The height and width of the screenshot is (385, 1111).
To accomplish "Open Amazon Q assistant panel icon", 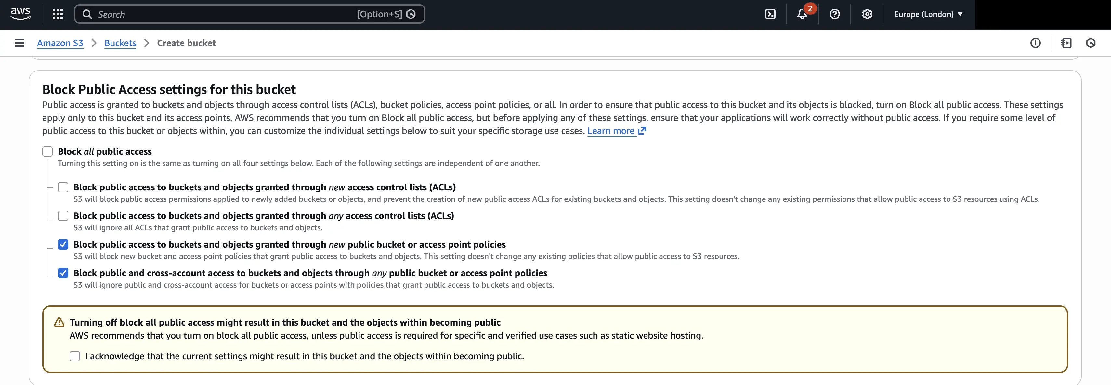I will 1091,43.
